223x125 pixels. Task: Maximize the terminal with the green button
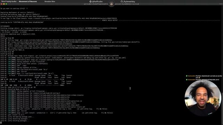[x=6, y=4]
